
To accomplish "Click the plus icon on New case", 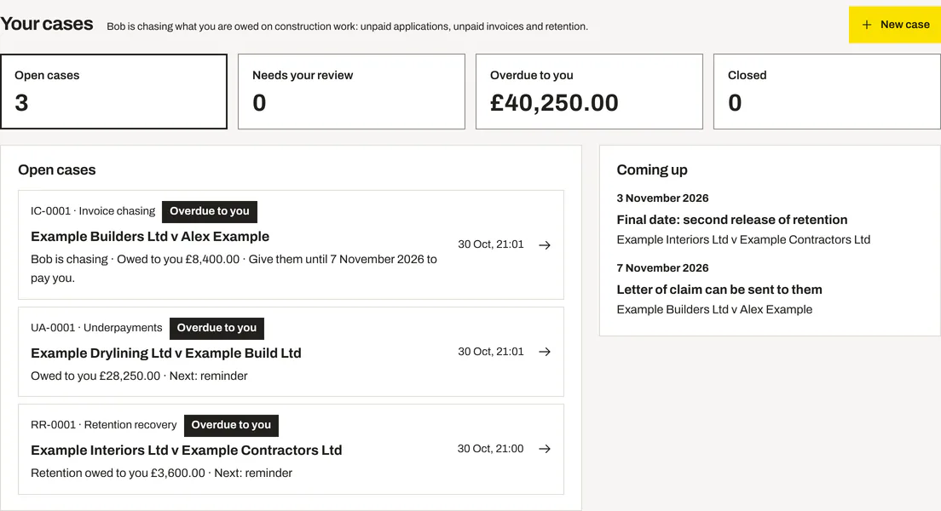I will click(867, 25).
